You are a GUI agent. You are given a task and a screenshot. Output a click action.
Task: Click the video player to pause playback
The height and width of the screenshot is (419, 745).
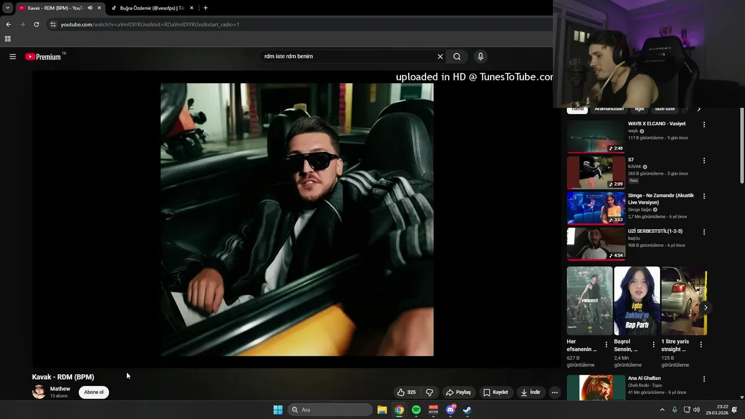pos(297,219)
